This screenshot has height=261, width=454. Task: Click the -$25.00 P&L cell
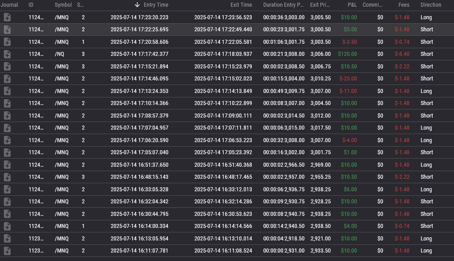348,79
